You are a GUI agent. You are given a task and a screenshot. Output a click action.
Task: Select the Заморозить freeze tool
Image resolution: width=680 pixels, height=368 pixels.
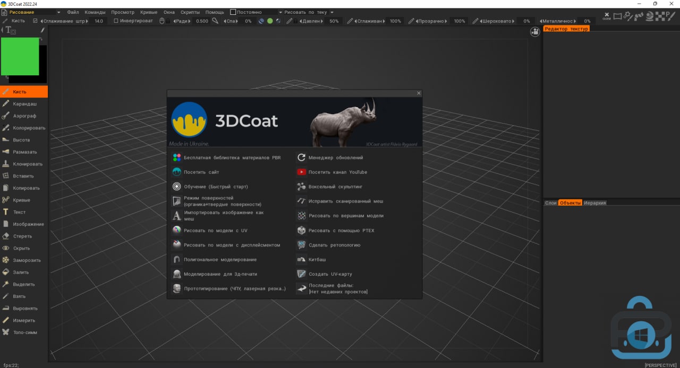click(x=24, y=260)
